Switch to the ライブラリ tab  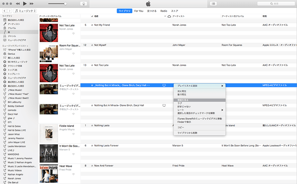[x=124, y=11]
